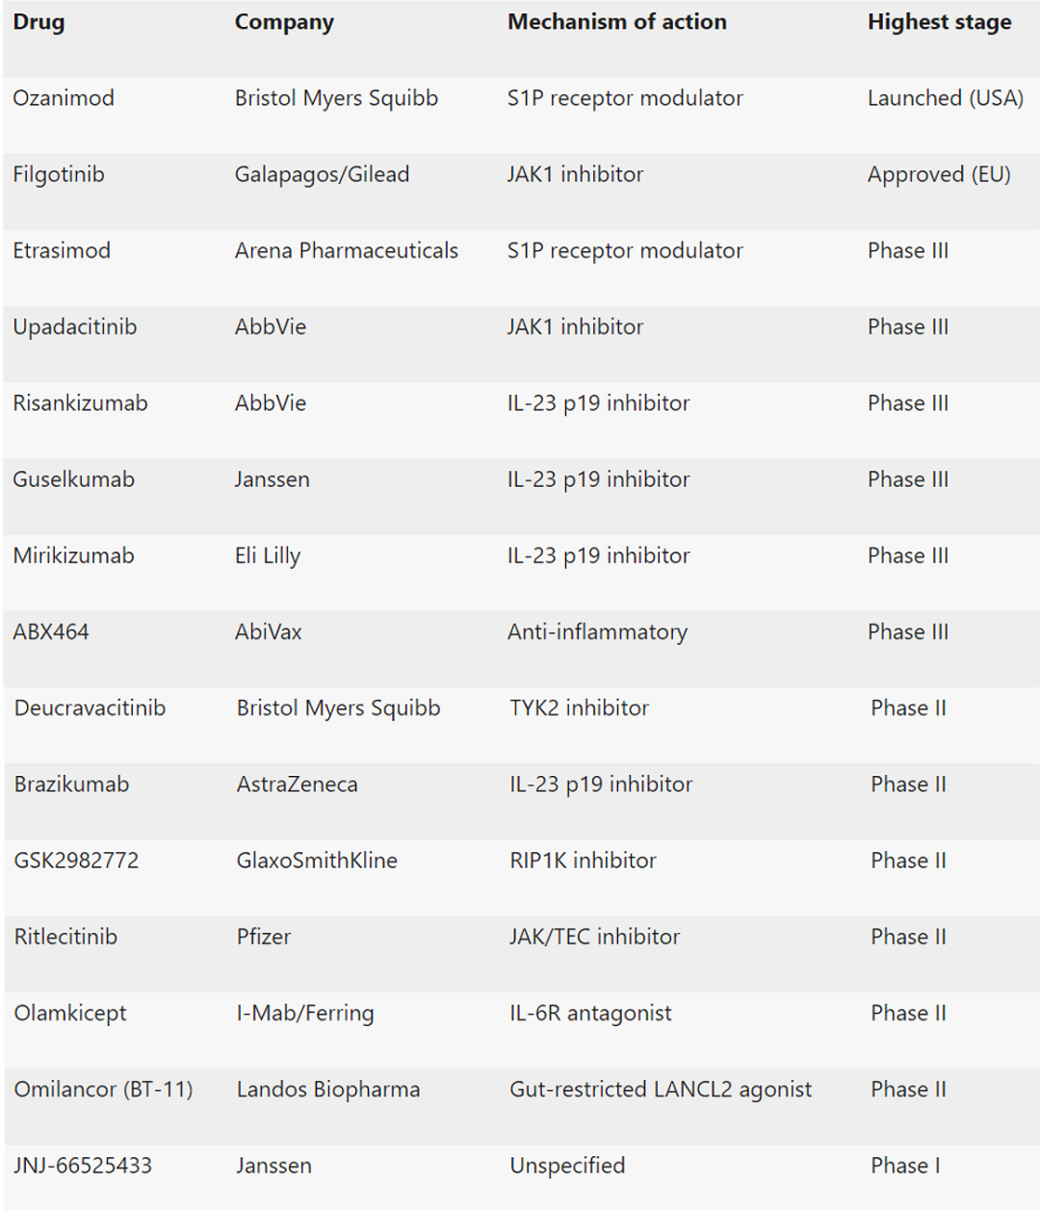Click the Launched (USA) stage cell

[x=945, y=98]
